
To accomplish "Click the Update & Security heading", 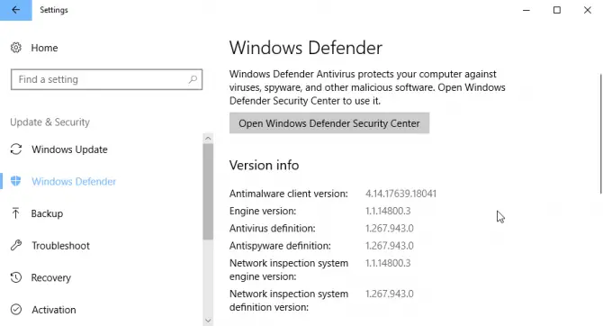I will (50, 122).
